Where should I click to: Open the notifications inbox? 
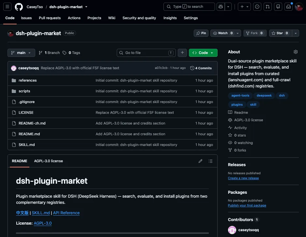pos(288,7)
